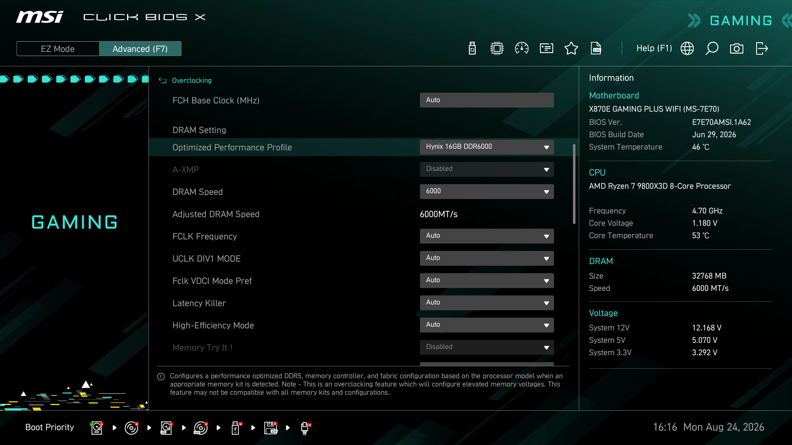Click the Motherboard heading in Information panel
Screen dimensions: 792x445
click(x=614, y=96)
